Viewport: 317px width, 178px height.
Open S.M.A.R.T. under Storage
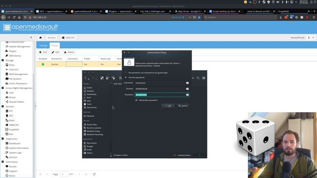13,70
